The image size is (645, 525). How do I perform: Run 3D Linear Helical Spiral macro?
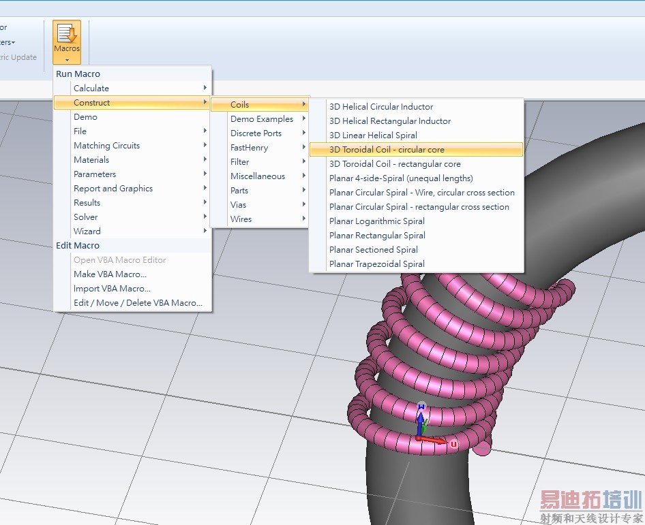click(417, 135)
